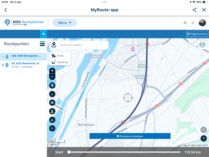Click the 'Berkelaar' place label

[x=86, y=125]
